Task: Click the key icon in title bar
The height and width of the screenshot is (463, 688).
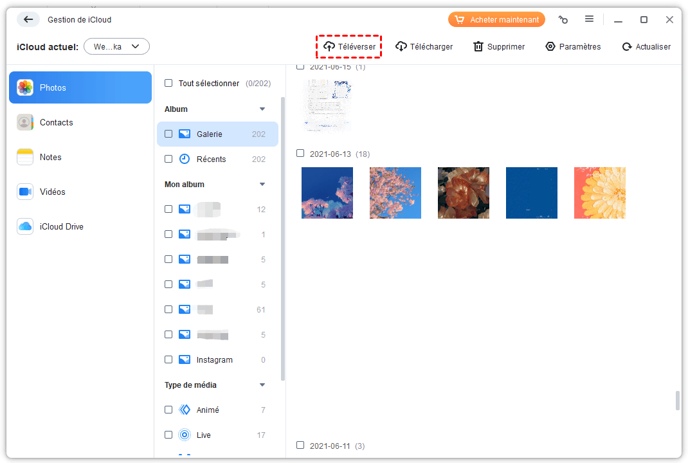Action: [x=563, y=20]
